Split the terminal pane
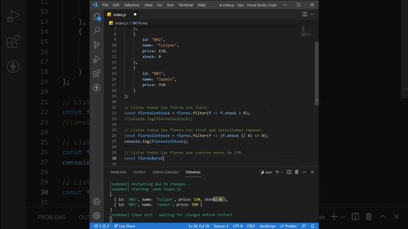Image resolution: width=408 pixels, height=229 pixels. pos(289,172)
